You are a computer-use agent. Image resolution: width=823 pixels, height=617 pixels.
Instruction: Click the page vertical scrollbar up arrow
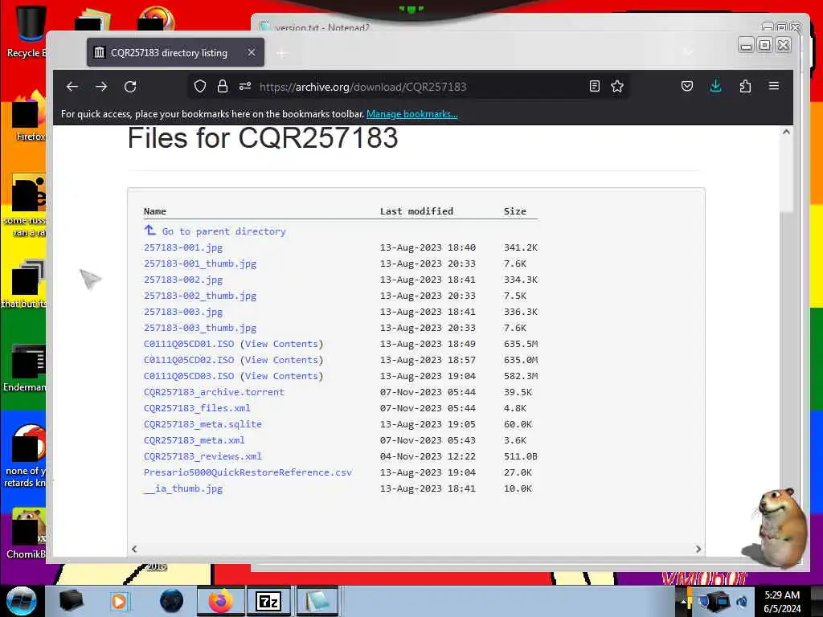[786, 133]
